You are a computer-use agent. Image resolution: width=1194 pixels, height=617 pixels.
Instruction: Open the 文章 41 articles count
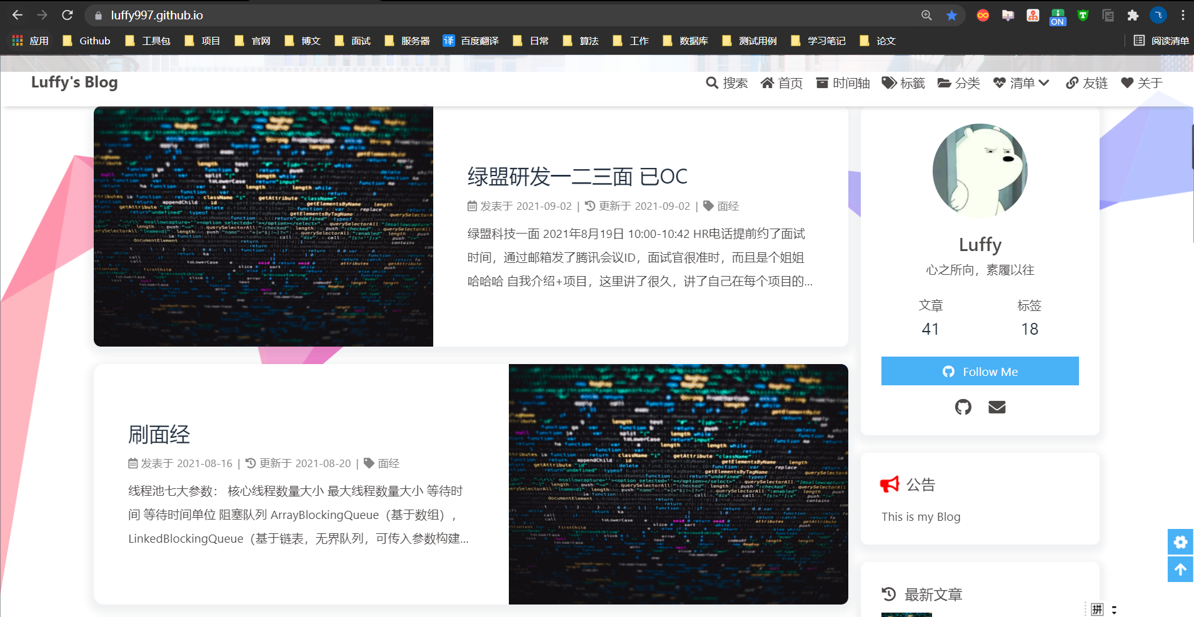930,318
